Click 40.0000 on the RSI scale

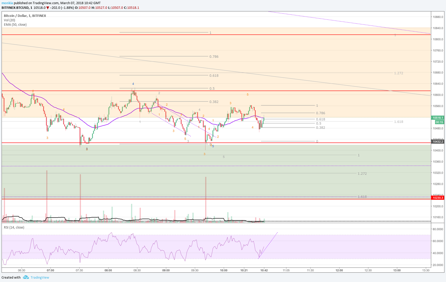pyautogui.click(x=438, y=253)
